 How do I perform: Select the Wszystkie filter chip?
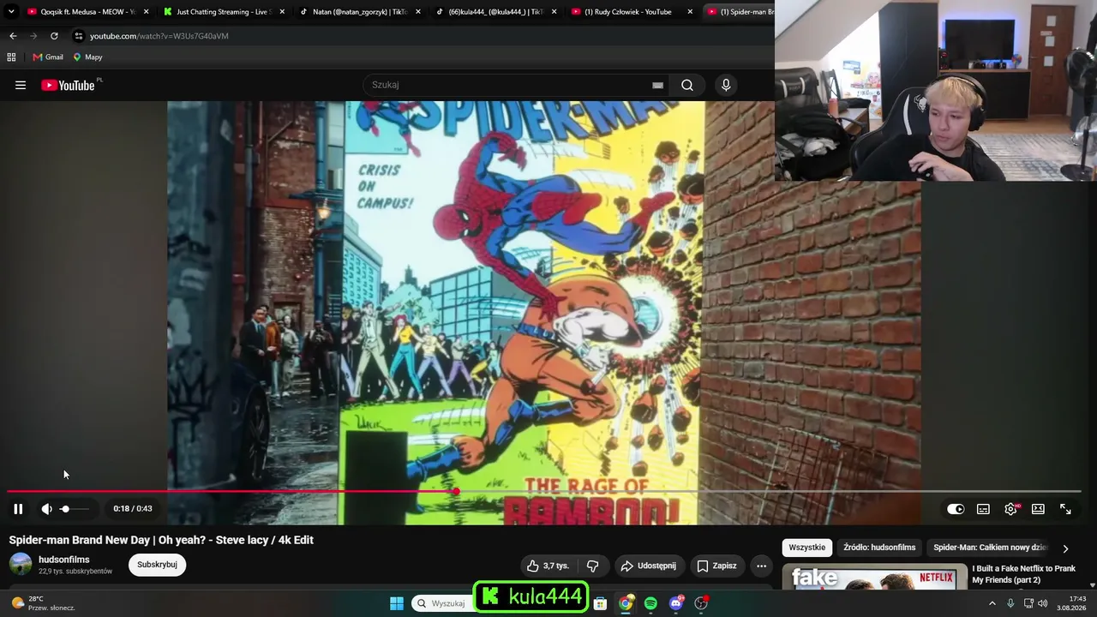[x=807, y=548]
